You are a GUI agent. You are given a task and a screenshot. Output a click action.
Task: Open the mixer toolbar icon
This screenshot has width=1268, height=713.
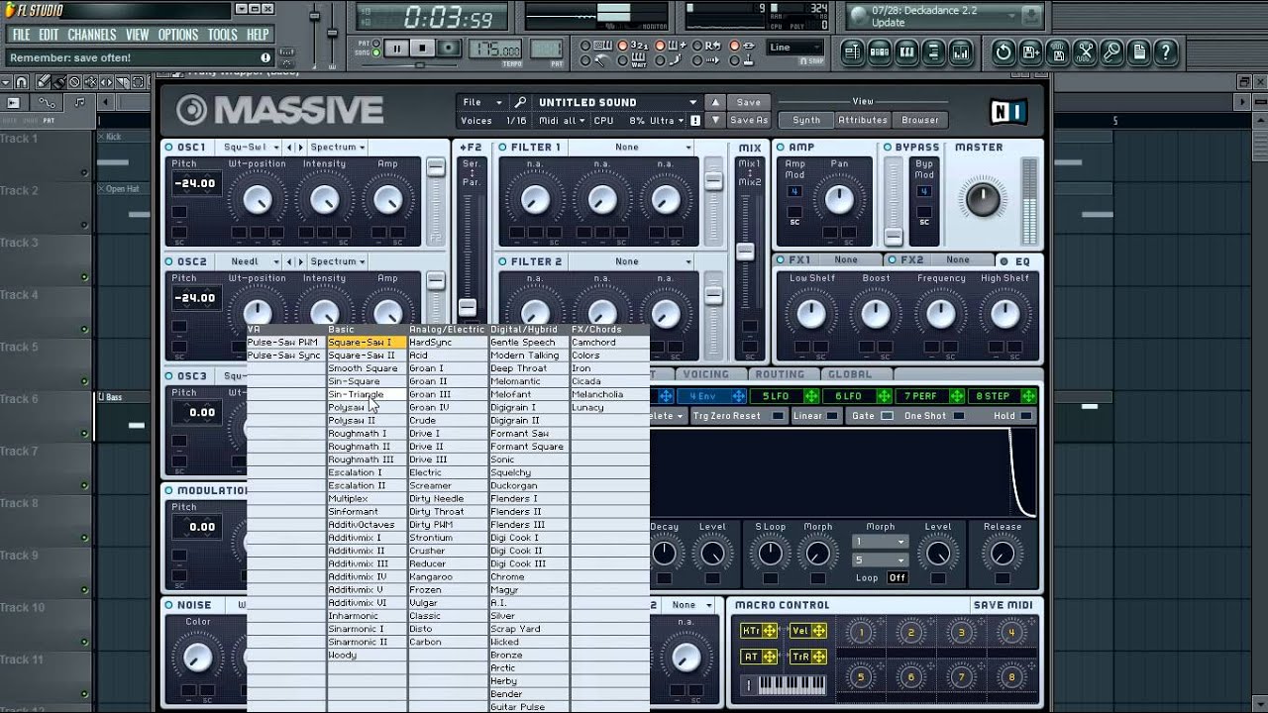pyautogui.click(x=960, y=52)
